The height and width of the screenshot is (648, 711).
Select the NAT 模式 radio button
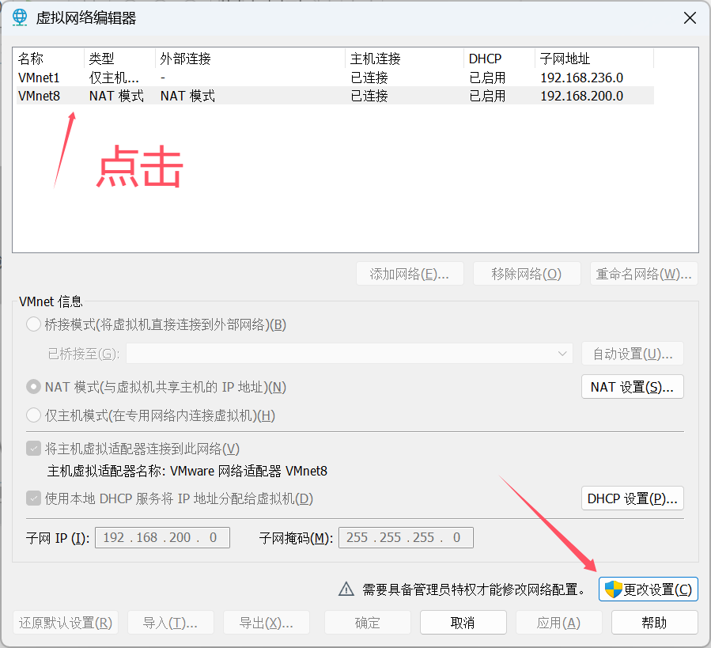[x=33, y=387]
